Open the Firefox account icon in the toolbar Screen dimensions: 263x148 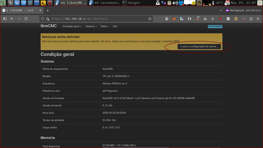click(x=166, y=19)
